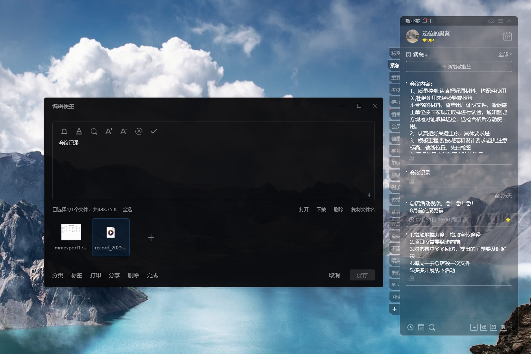Image resolution: width=531 pixels, height=354 pixels.
Task: Open the 印 tool icon
Action: pyautogui.click(x=494, y=327)
